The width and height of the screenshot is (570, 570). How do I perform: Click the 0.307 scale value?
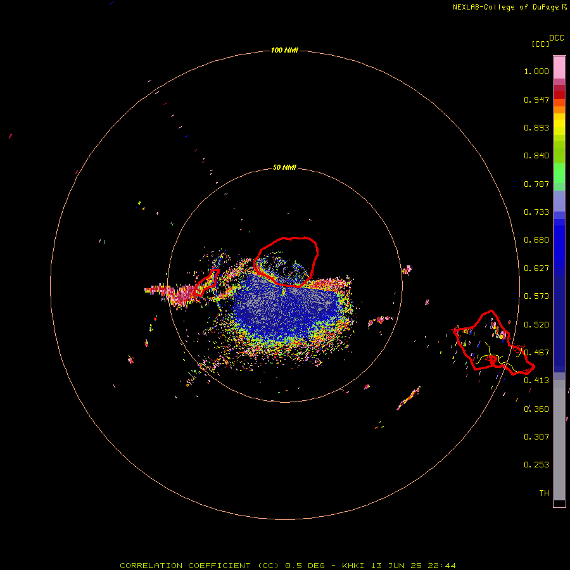(x=536, y=437)
